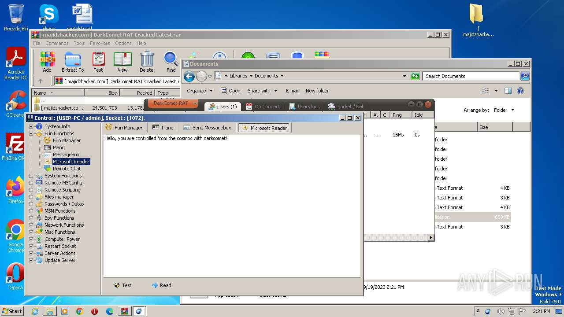The image size is (564, 317).
Task: Click Test button in Microsoft Reader
Action: click(122, 285)
